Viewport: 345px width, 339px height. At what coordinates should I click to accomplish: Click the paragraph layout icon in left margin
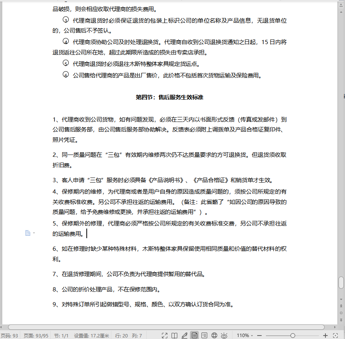coord(28,233)
